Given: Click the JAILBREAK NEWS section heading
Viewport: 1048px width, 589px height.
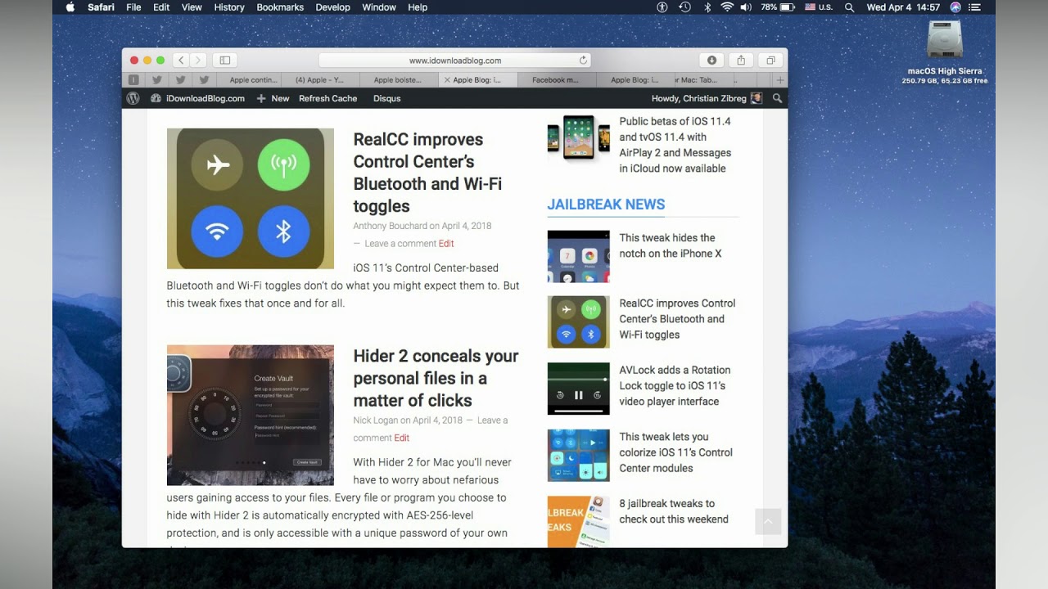Looking at the screenshot, I should coord(606,205).
